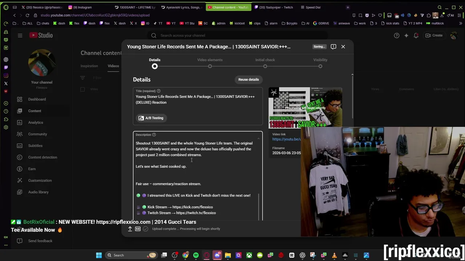
Task: Go to Video elements step
Action: (210, 60)
